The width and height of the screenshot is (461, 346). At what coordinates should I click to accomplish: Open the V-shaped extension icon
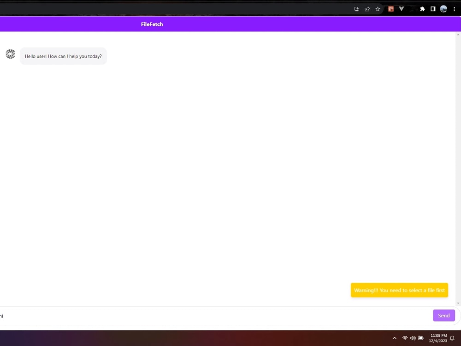click(402, 9)
